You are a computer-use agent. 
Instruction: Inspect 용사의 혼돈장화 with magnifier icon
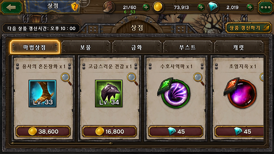[x=66, y=79]
